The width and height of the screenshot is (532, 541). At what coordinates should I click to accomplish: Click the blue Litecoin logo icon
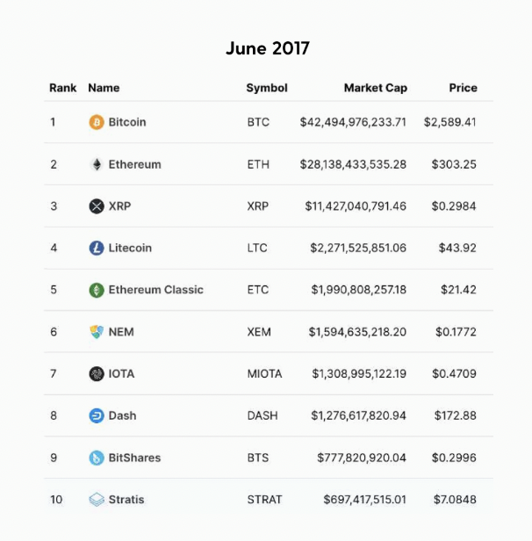click(x=97, y=248)
